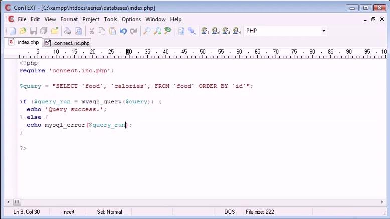Screen dimensions: 390x219
Task: Open the Help menu
Action: [x=176, y=19]
